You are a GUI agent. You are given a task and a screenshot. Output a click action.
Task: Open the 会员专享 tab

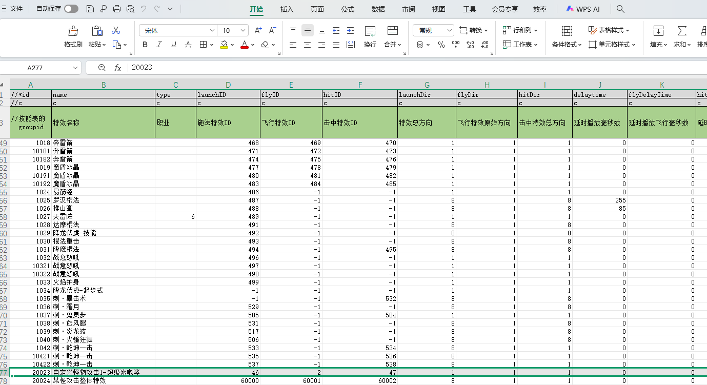tap(505, 9)
